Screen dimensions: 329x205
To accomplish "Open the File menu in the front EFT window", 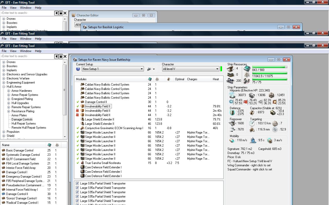I will tap(4, 51).
